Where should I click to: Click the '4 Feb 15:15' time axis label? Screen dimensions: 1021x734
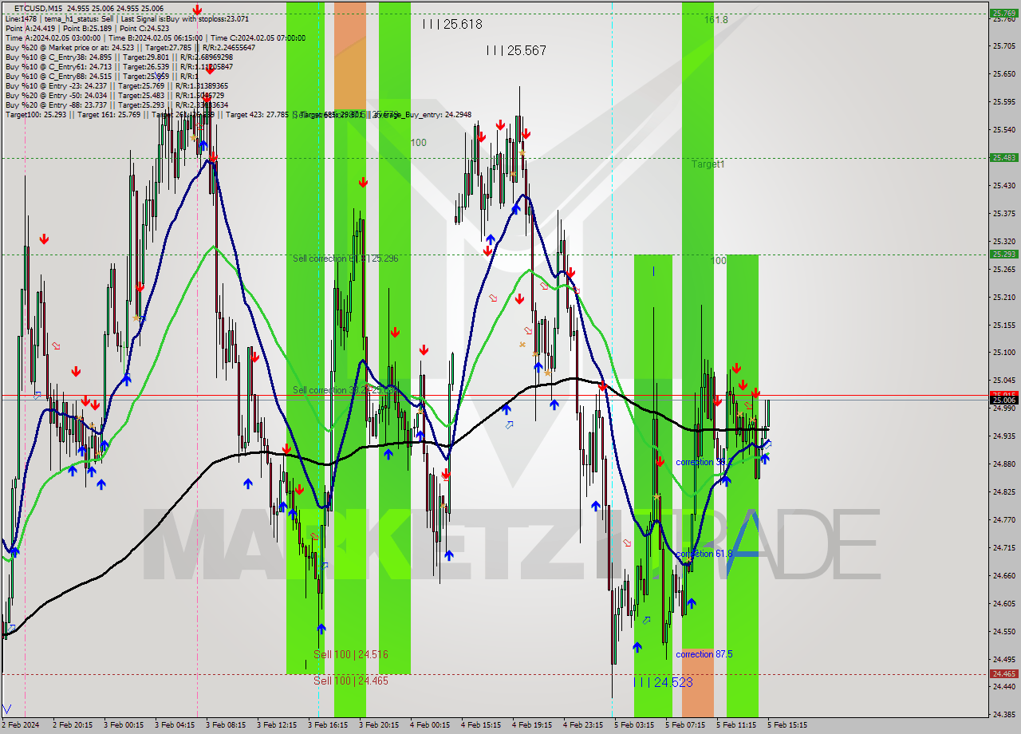(x=481, y=725)
